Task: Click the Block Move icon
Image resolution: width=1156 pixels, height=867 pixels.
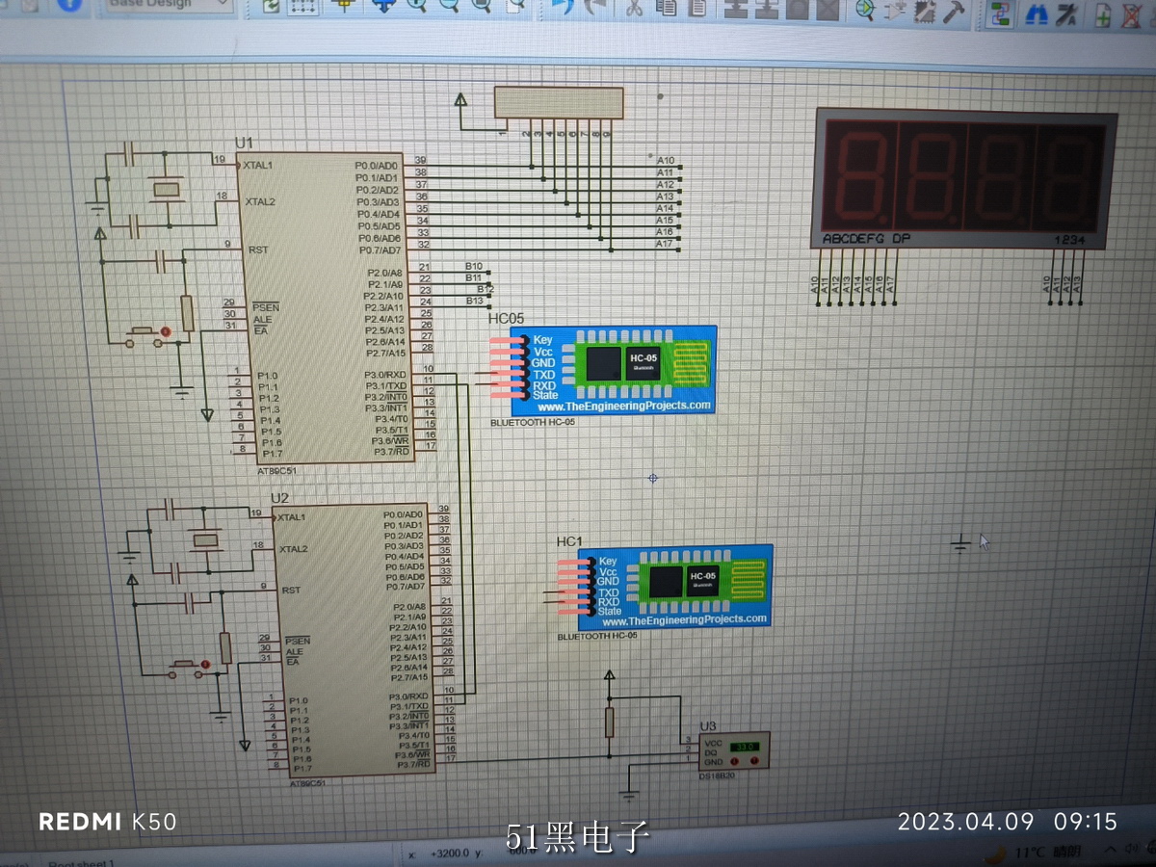Action: pos(767,10)
